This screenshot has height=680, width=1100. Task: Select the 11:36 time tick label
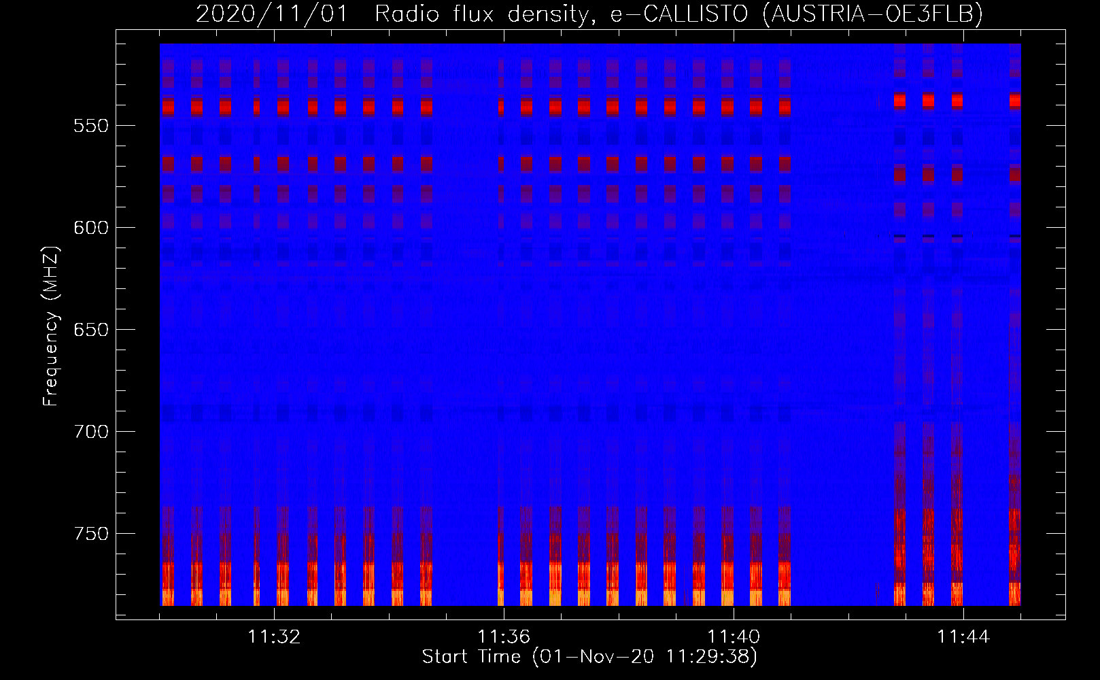[x=504, y=637]
